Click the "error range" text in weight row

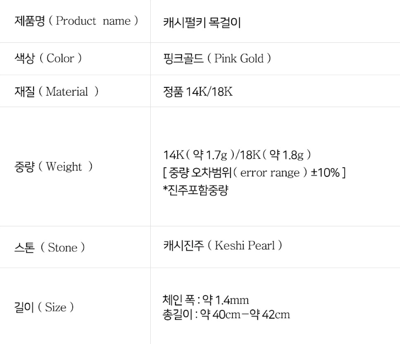270,173
